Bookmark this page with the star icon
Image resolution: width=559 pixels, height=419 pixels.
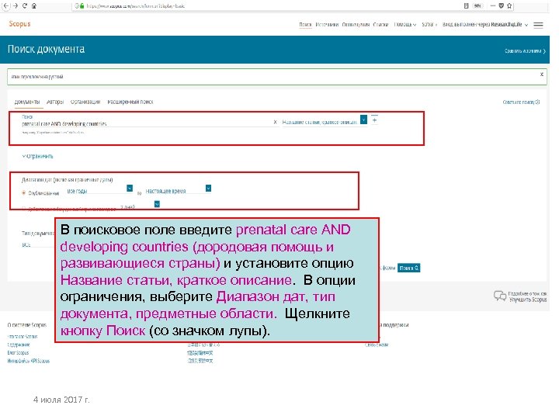pyautogui.click(x=509, y=5)
